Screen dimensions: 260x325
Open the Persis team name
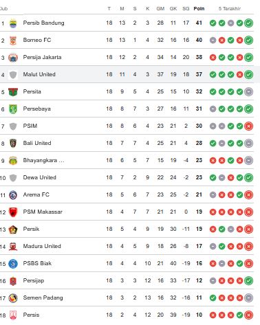31,315
